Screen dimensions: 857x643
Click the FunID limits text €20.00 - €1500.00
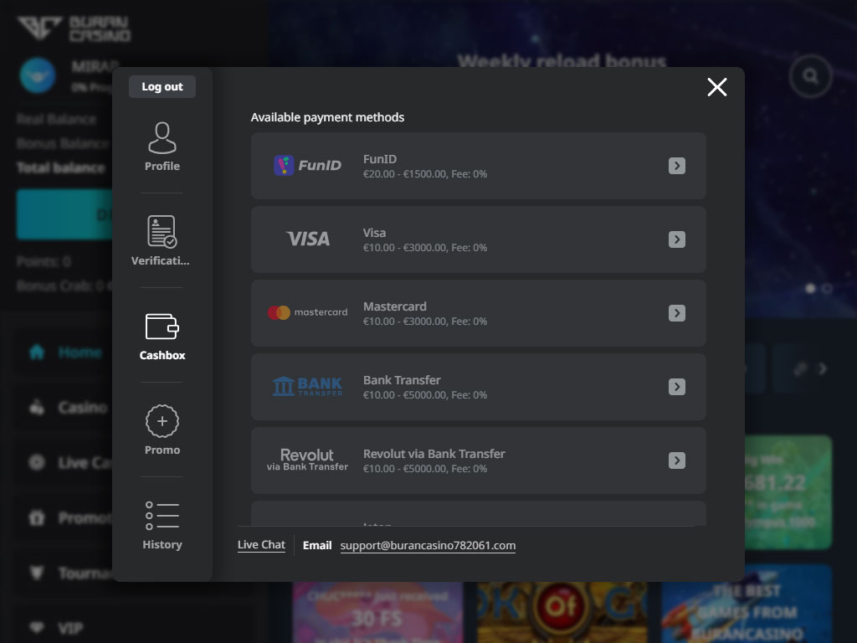404,174
